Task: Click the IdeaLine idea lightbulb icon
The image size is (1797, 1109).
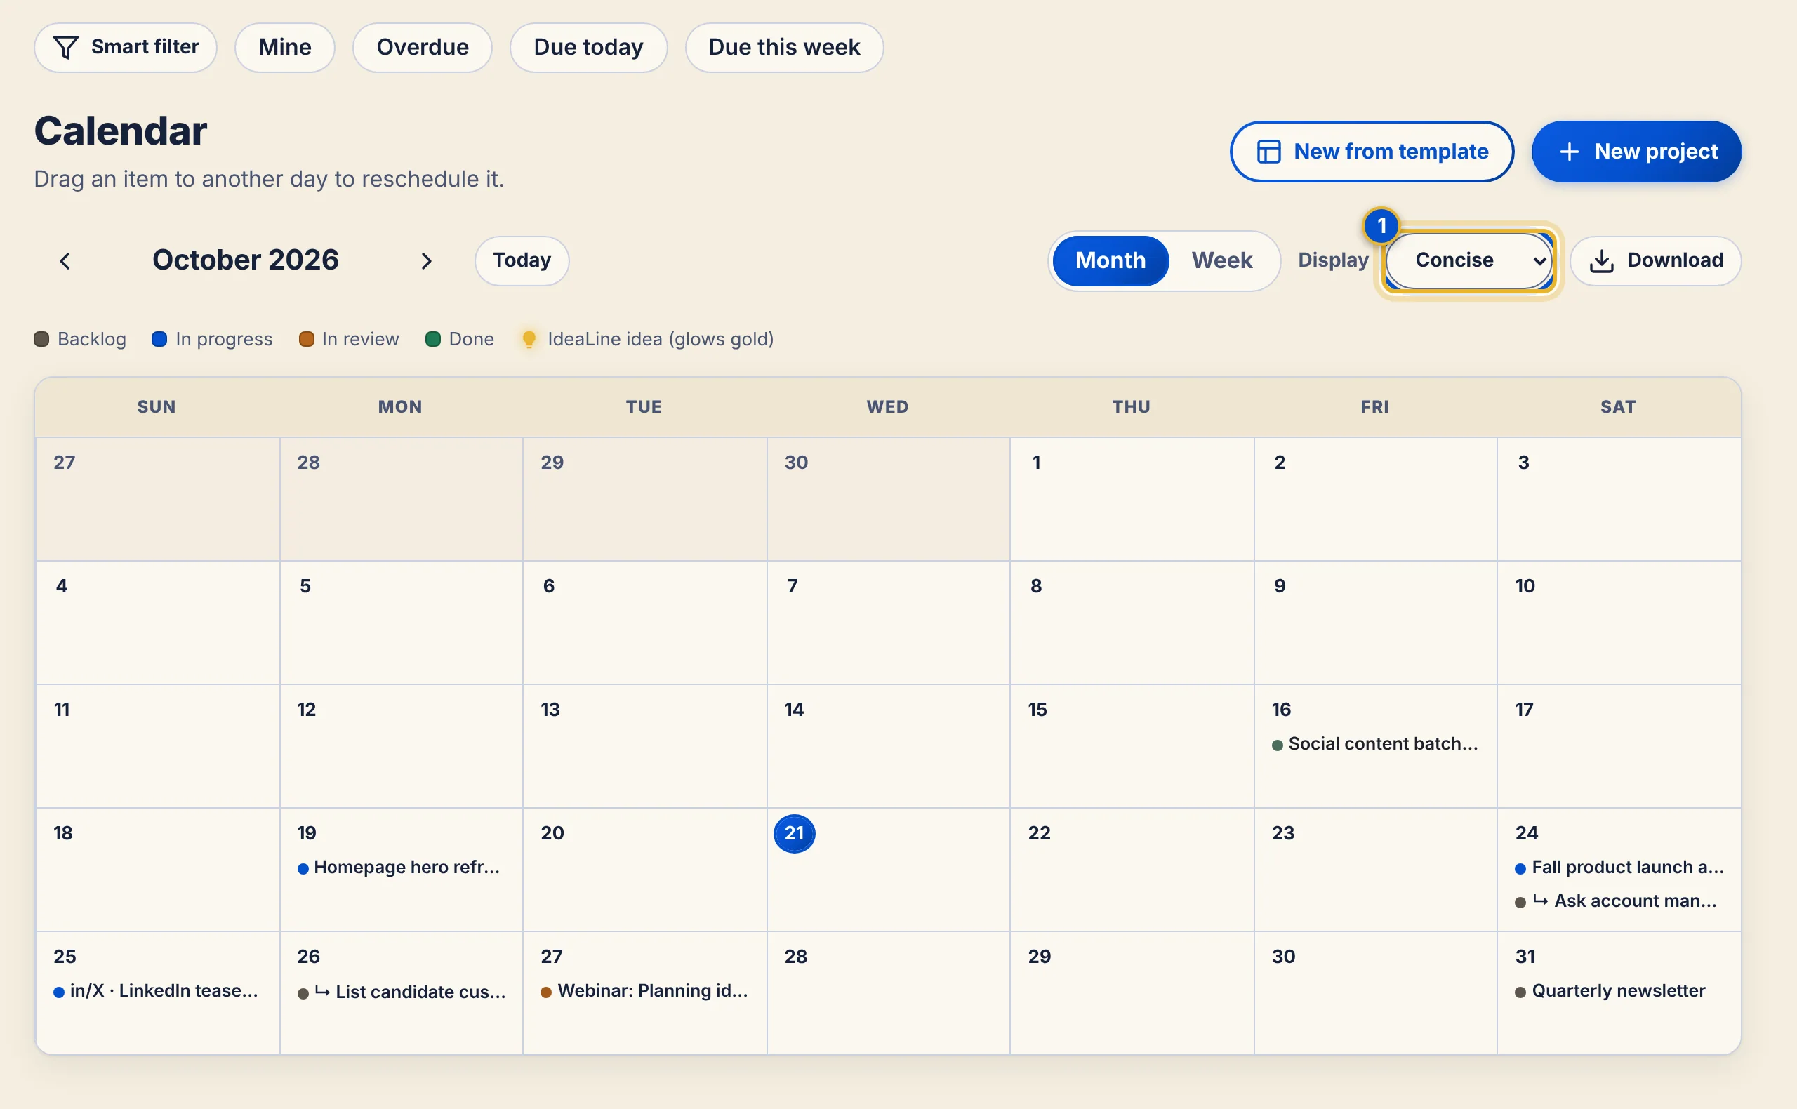Action: pos(529,339)
